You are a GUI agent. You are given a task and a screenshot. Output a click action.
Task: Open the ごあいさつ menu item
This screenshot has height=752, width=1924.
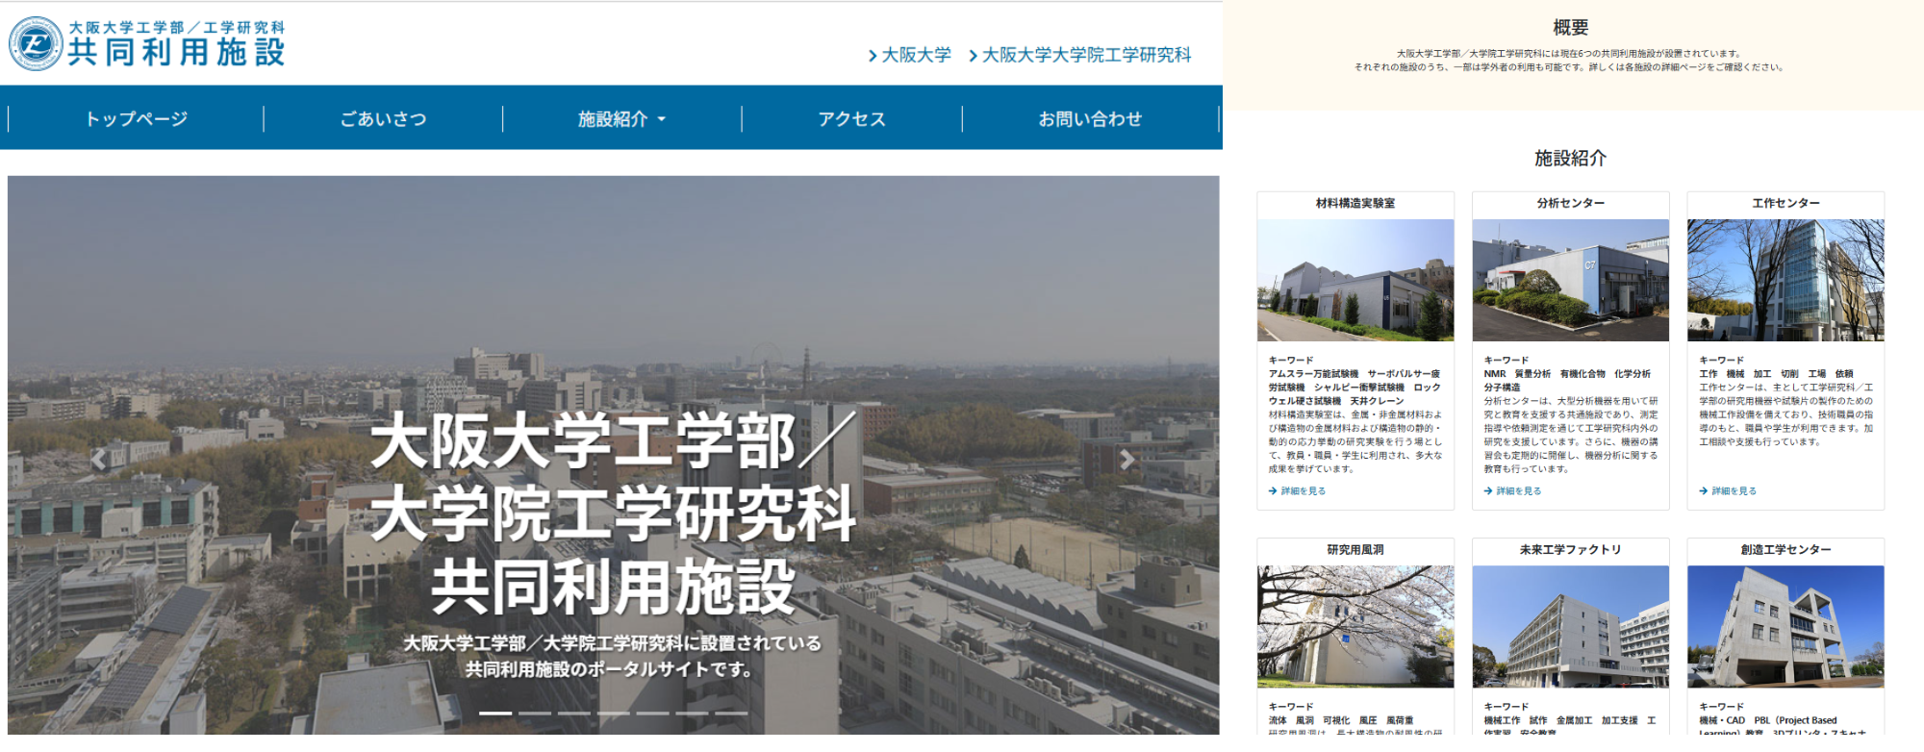point(383,119)
